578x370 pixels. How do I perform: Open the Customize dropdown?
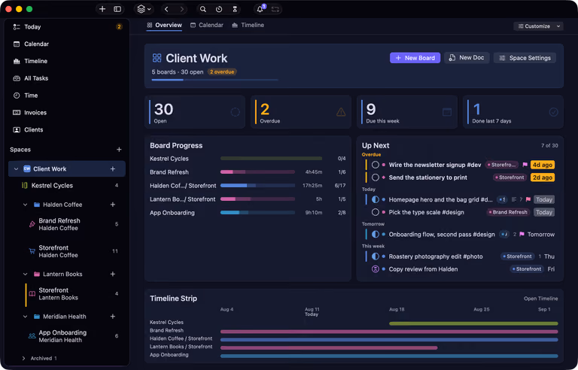(x=538, y=26)
